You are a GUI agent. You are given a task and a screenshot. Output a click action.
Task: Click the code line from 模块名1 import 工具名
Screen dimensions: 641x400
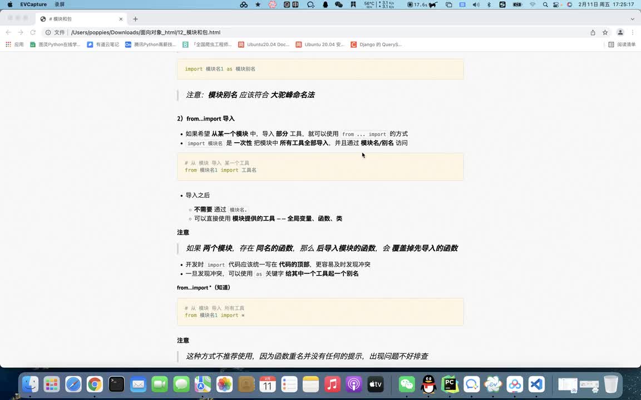point(221,170)
